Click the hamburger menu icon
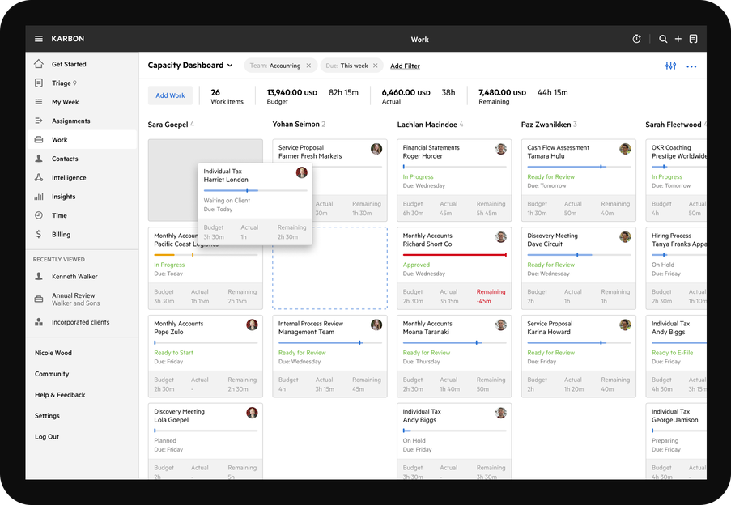The image size is (731, 505). click(38, 38)
